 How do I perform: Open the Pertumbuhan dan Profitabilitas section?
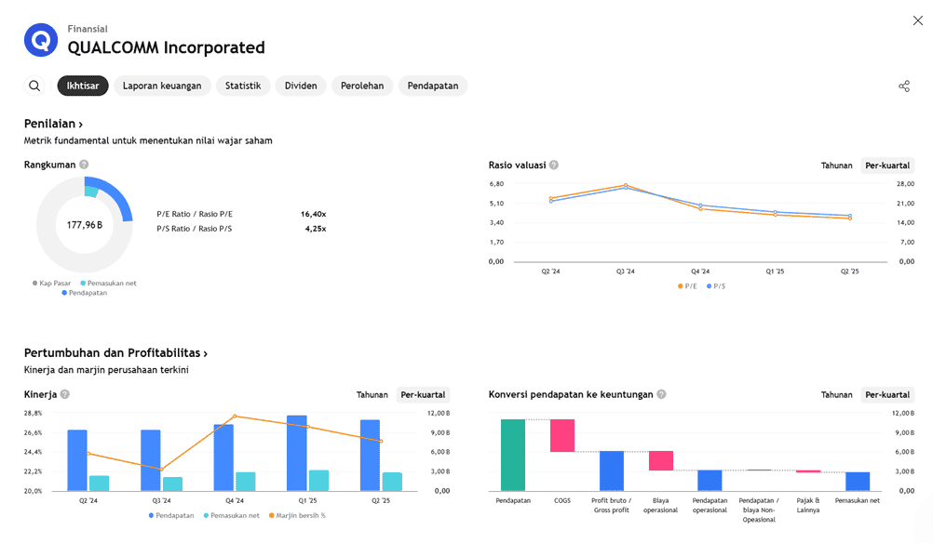(x=116, y=353)
